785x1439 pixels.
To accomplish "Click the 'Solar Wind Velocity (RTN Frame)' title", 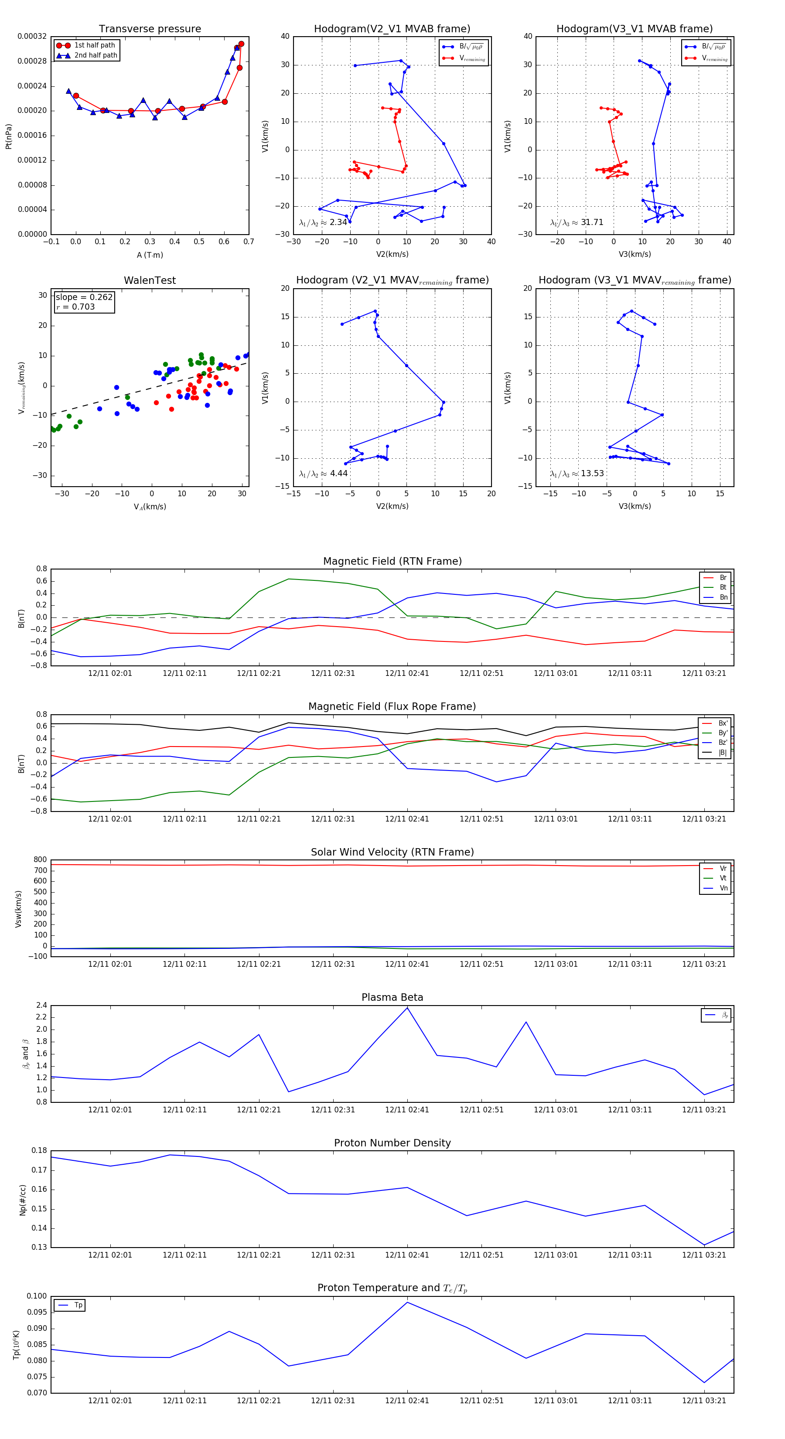I will 392,852.
